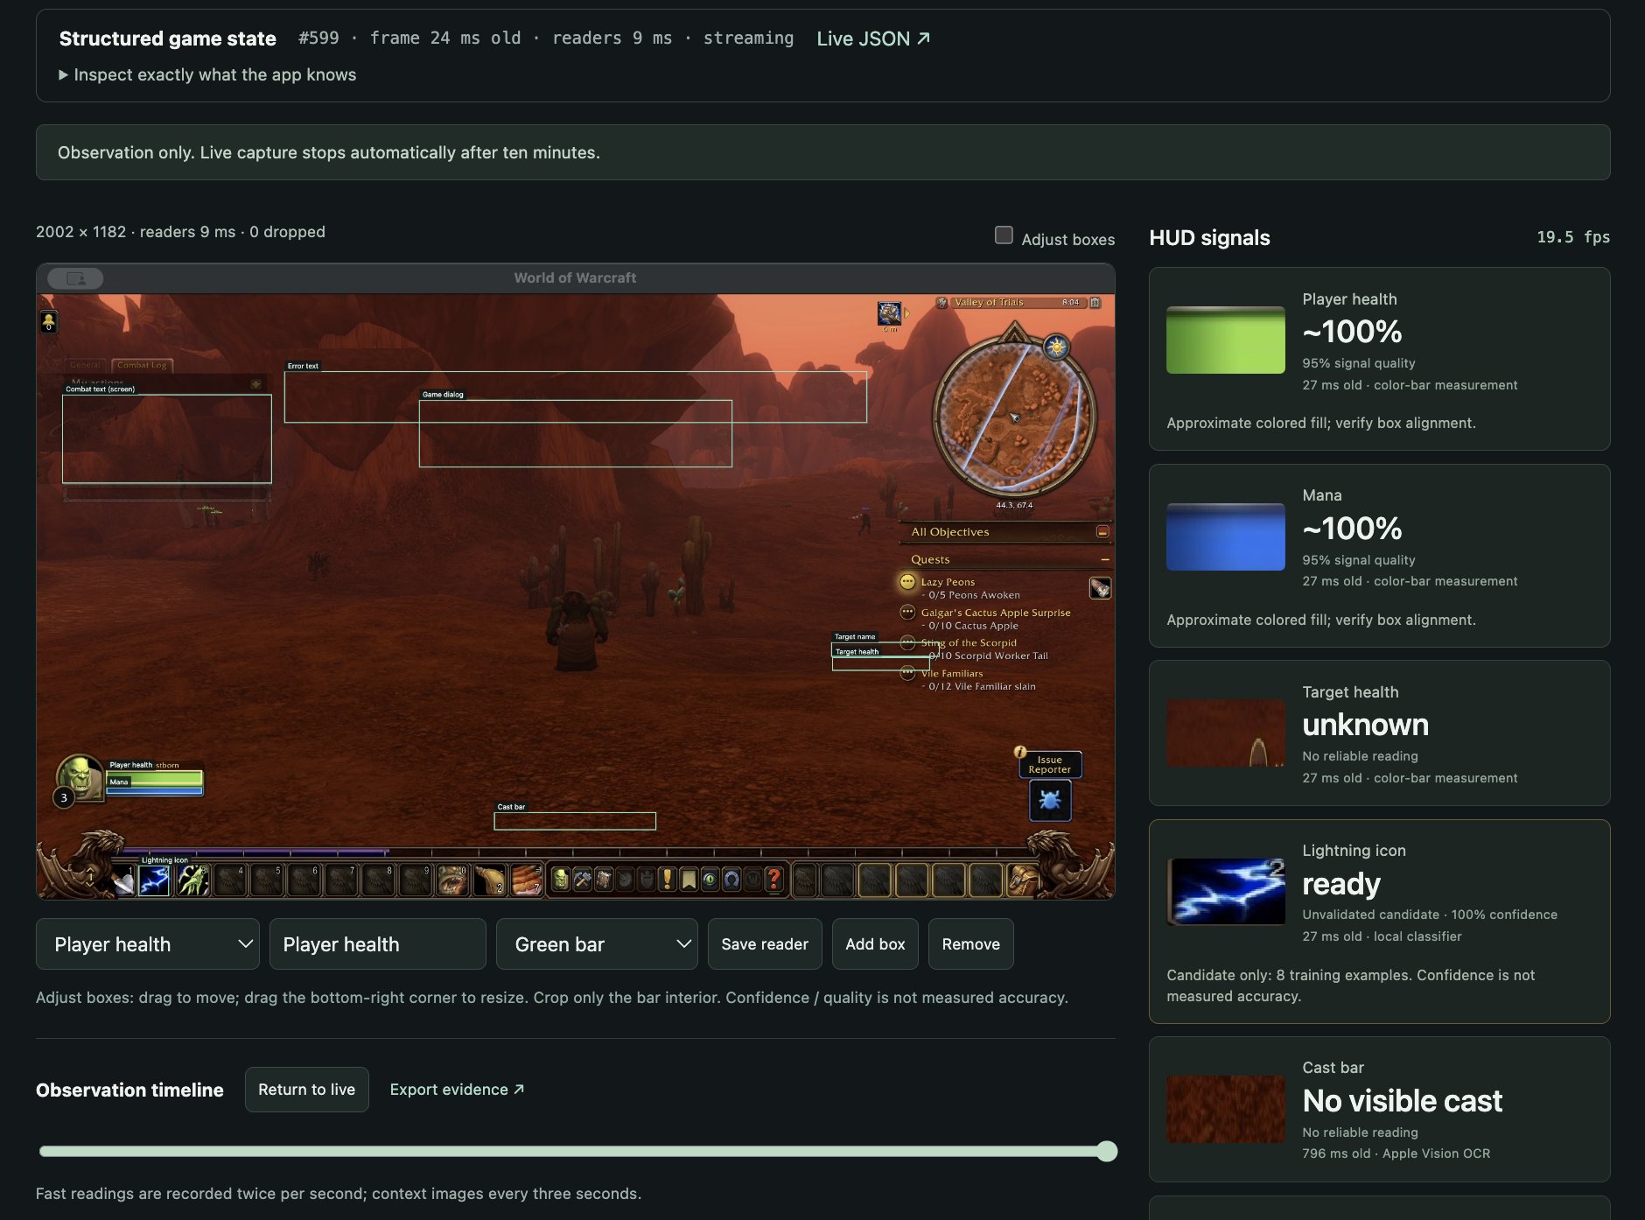This screenshot has width=1645, height=1220.
Task: Open the character info micro-menu icon
Action: (x=561, y=879)
